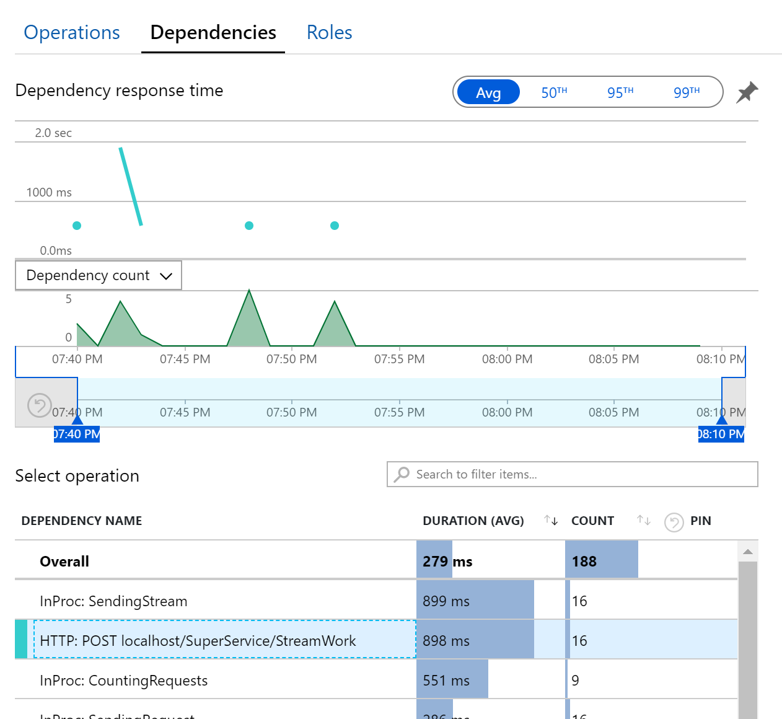Select the 50th percentile option

click(x=554, y=92)
